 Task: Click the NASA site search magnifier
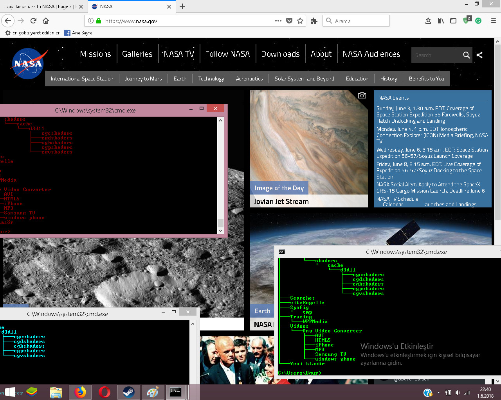466,55
